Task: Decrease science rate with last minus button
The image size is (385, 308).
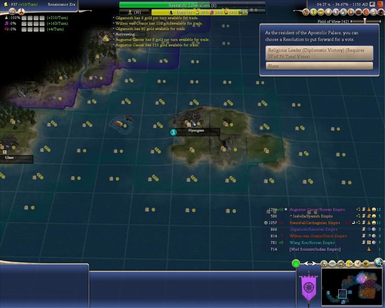Action: [x=42, y=18]
